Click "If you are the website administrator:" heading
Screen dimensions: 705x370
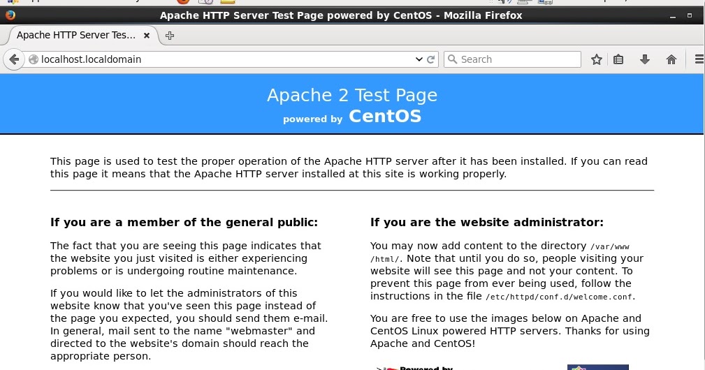487,222
